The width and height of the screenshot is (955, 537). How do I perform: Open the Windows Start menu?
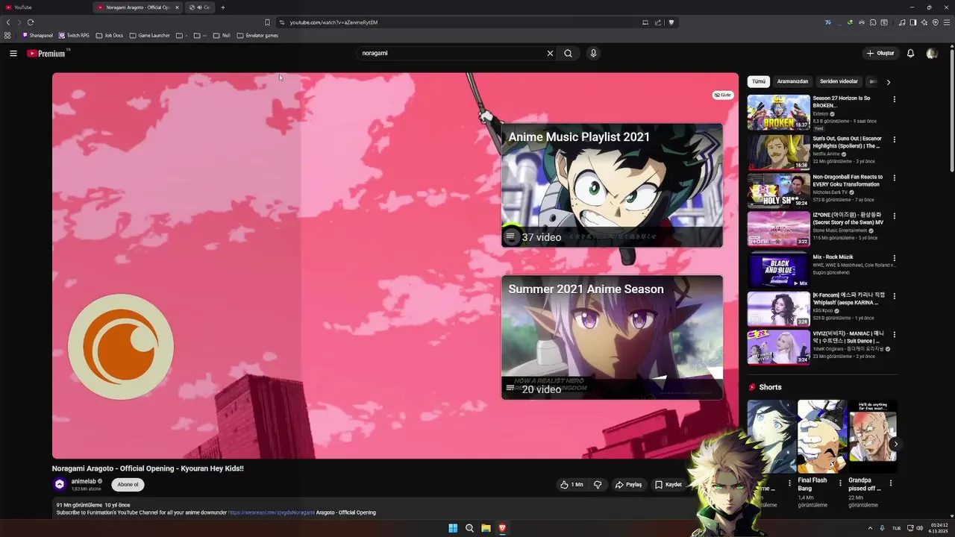coord(453,528)
